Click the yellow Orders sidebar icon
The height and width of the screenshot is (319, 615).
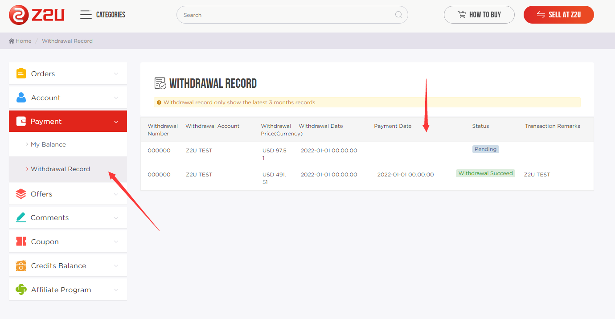click(21, 74)
